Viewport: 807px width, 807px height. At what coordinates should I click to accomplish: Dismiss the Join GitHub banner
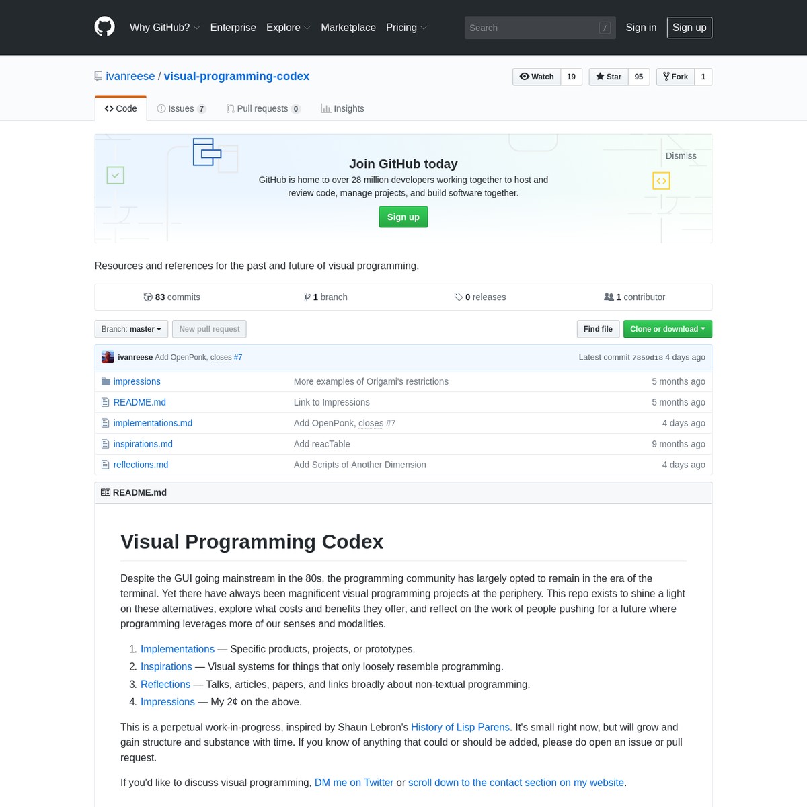pyautogui.click(x=681, y=156)
